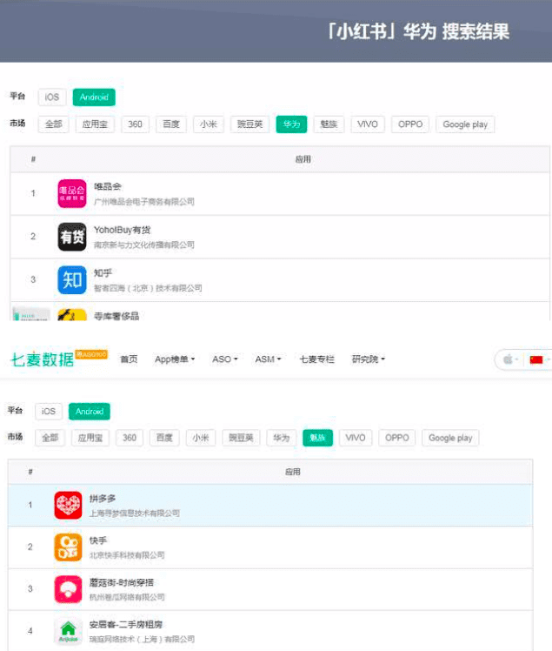This screenshot has height=651, width=552.
Task: Select Android platform in bottom panel
Action: point(90,412)
